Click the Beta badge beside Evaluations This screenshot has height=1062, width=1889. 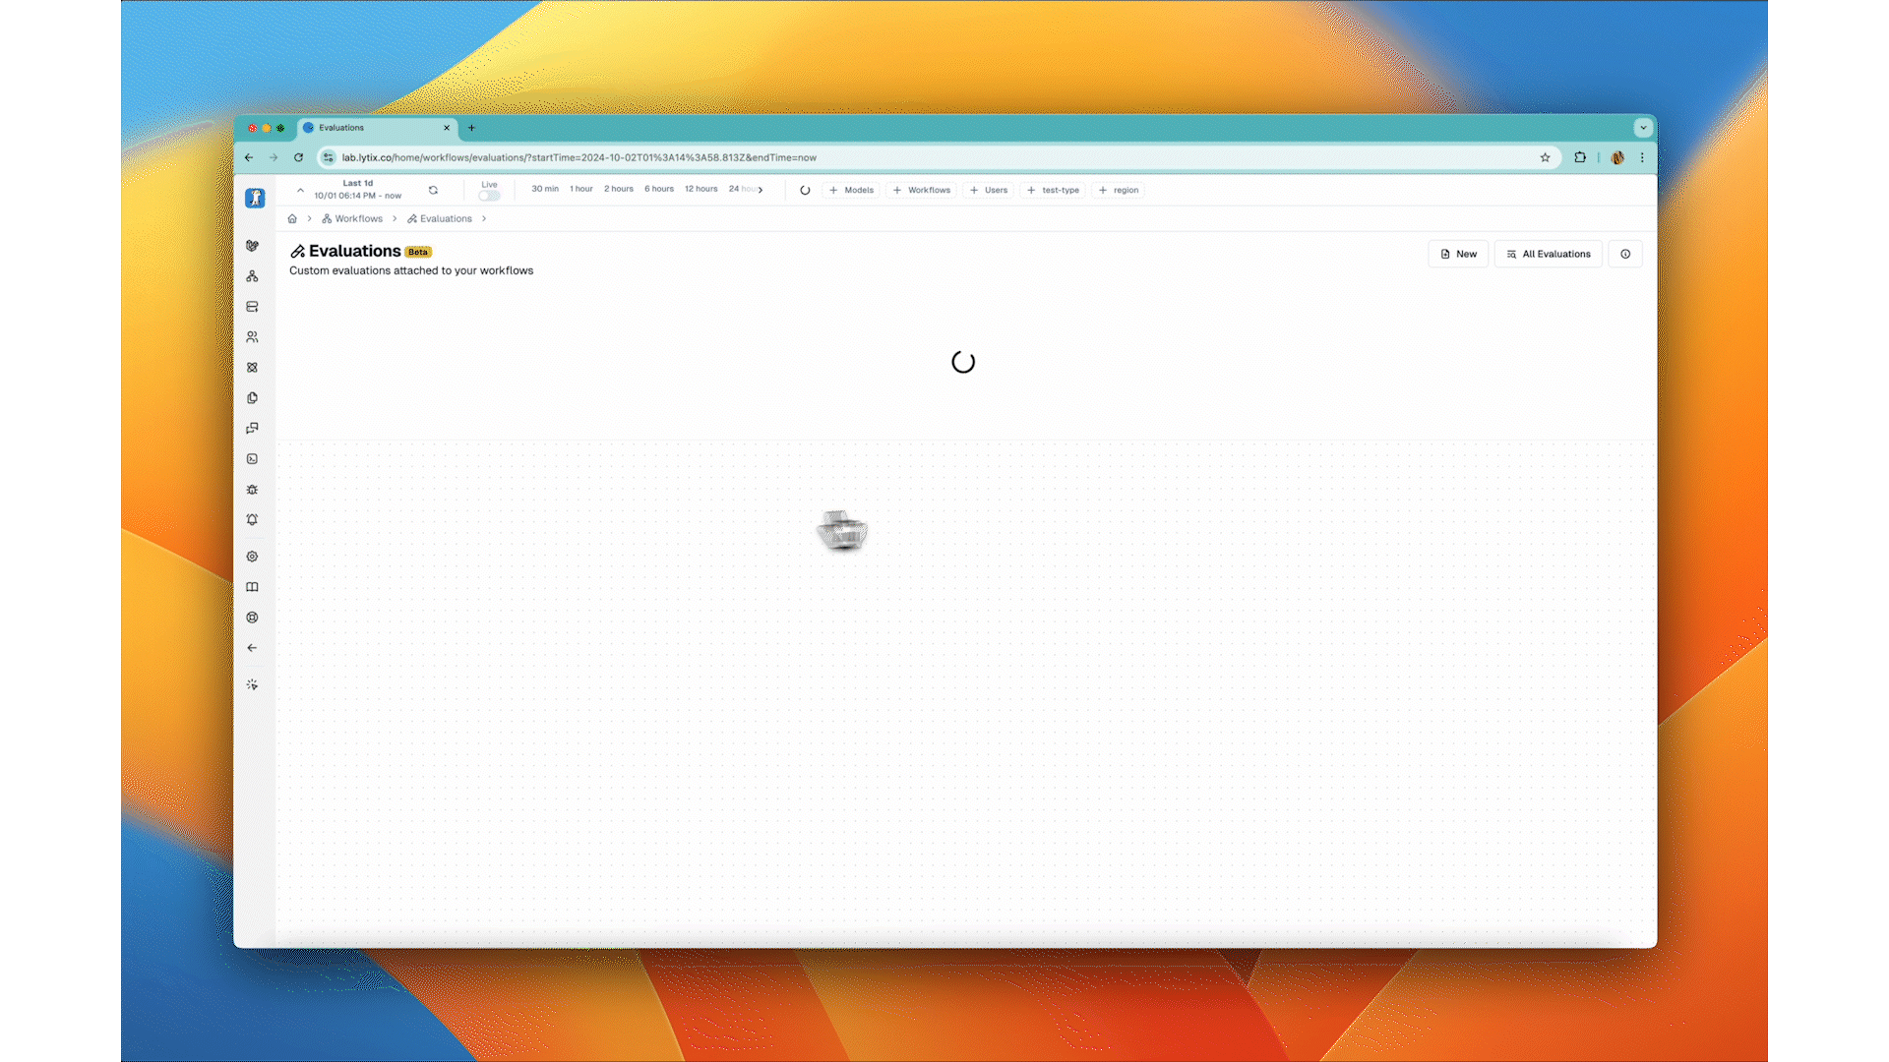coord(418,252)
